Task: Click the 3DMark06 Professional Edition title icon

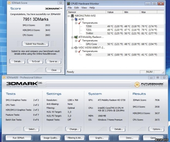Action: [x=4, y=78]
